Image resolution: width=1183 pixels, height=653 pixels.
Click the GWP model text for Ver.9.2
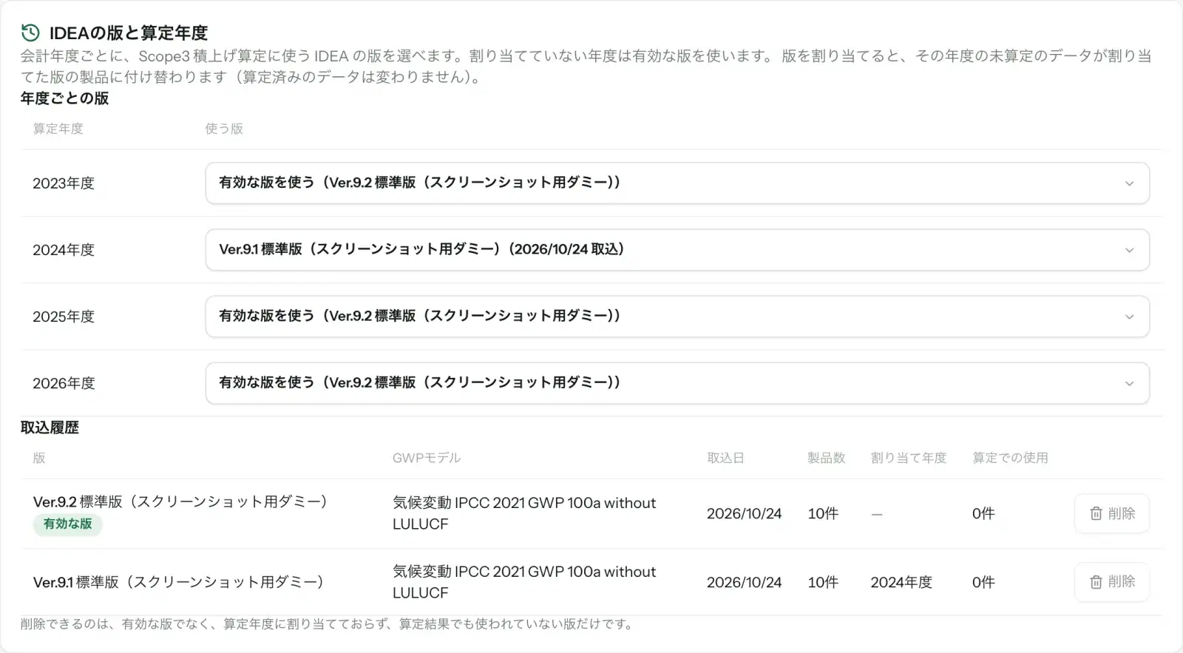point(524,513)
